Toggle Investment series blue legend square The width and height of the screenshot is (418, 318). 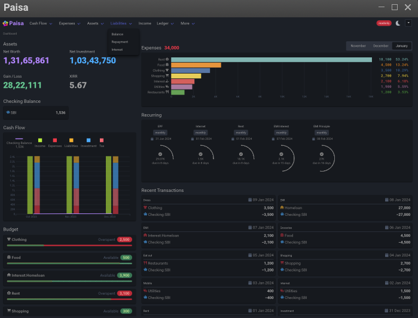click(x=89, y=140)
